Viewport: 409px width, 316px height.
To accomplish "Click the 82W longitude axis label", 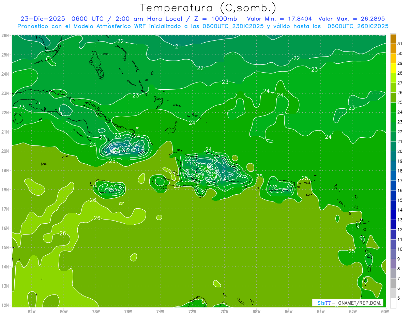I will [32, 311].
